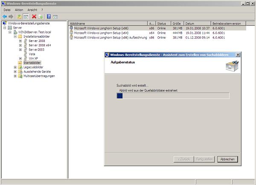Sort list by Status column header

point(163,24)
